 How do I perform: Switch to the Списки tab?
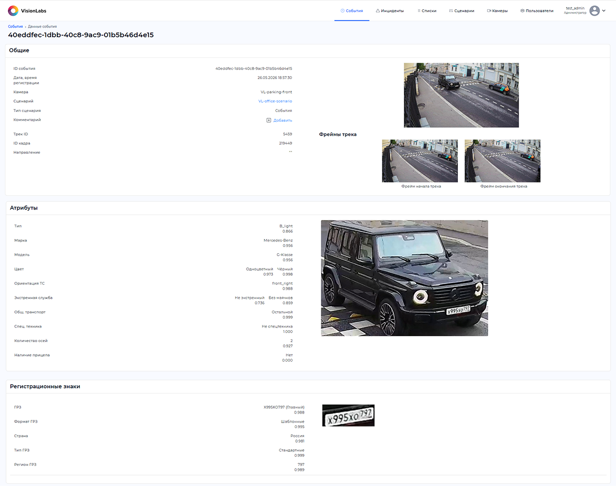click(426, 11)
